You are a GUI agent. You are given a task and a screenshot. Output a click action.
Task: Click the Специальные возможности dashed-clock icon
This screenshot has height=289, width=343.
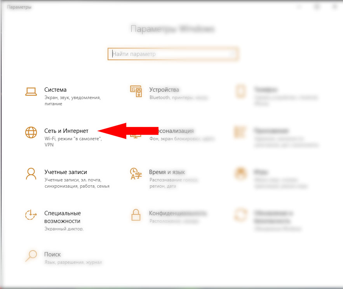(31, 215)
